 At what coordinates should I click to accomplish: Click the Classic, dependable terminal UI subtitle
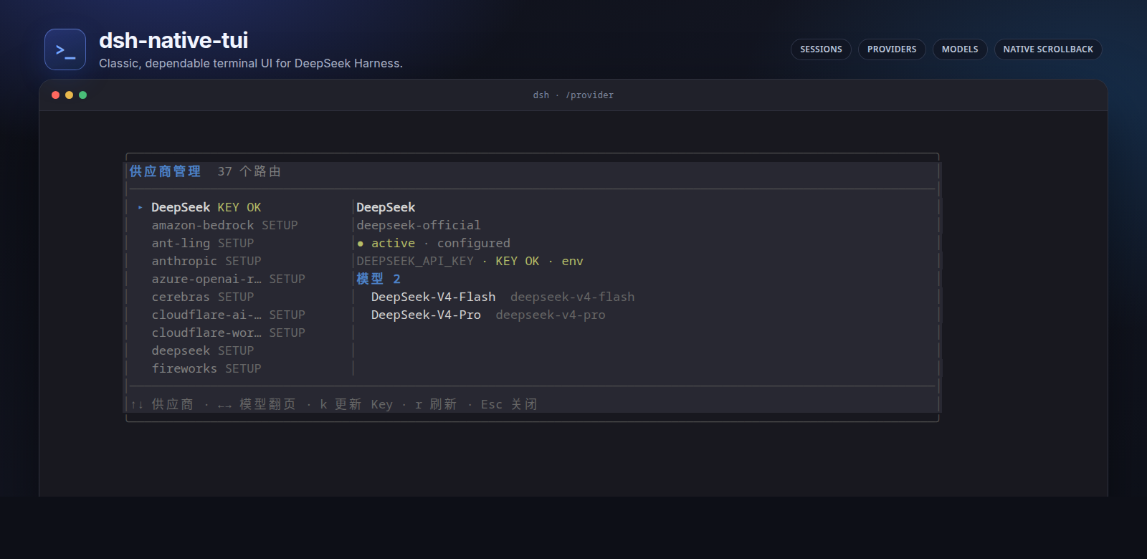[251, 63]
